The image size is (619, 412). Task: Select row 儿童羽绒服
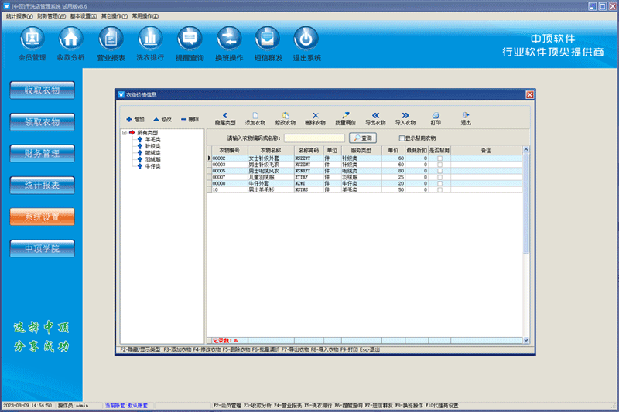[x=364, y=177]
